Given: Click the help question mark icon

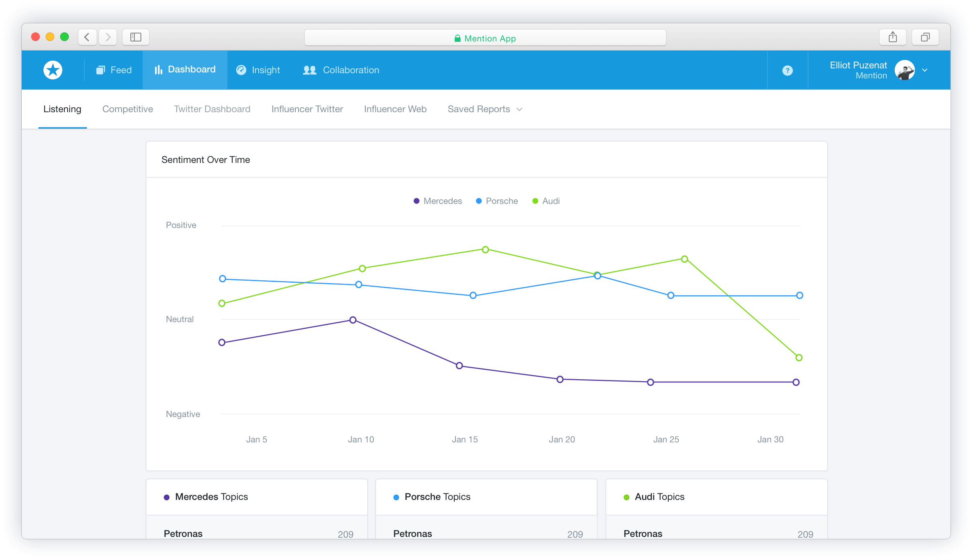Looking at the screenshot, I should [x=787, y=70].
